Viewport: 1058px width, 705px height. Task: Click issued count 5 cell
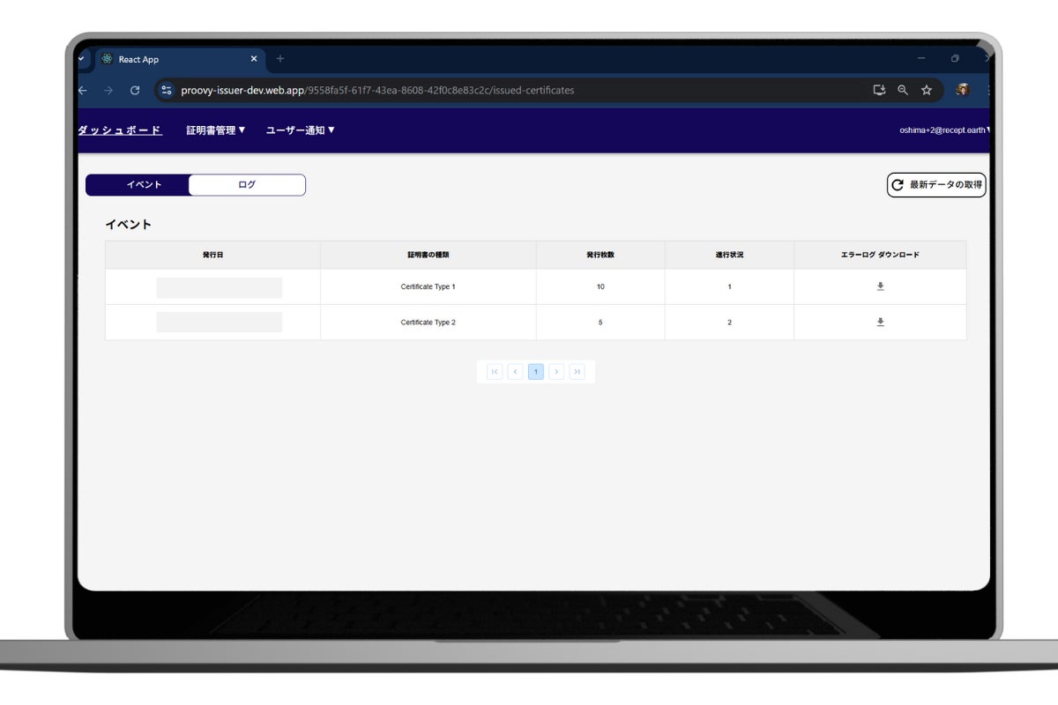click(x=600, y=322)
